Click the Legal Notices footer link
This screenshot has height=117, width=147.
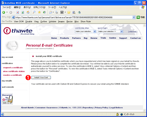tap(116, 108)
